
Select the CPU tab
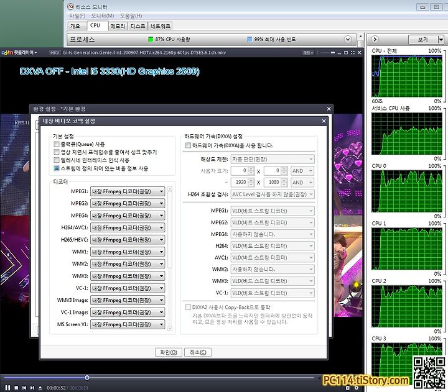click(98, 25)
